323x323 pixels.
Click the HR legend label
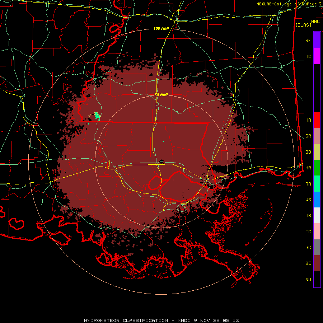point(308,168)
